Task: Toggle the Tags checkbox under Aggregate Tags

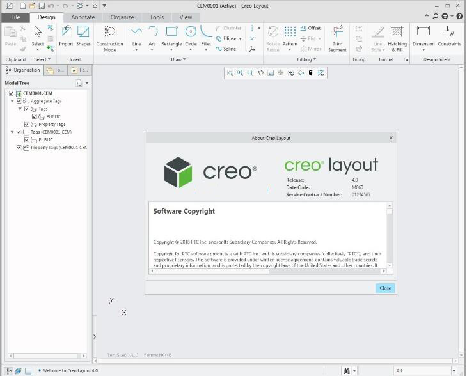Action: tap(27, 109)
